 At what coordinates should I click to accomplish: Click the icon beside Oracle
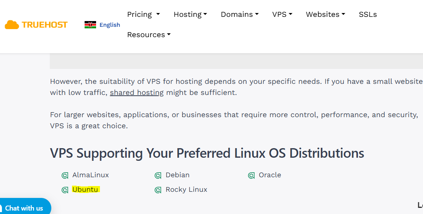(x=251, y=175)
